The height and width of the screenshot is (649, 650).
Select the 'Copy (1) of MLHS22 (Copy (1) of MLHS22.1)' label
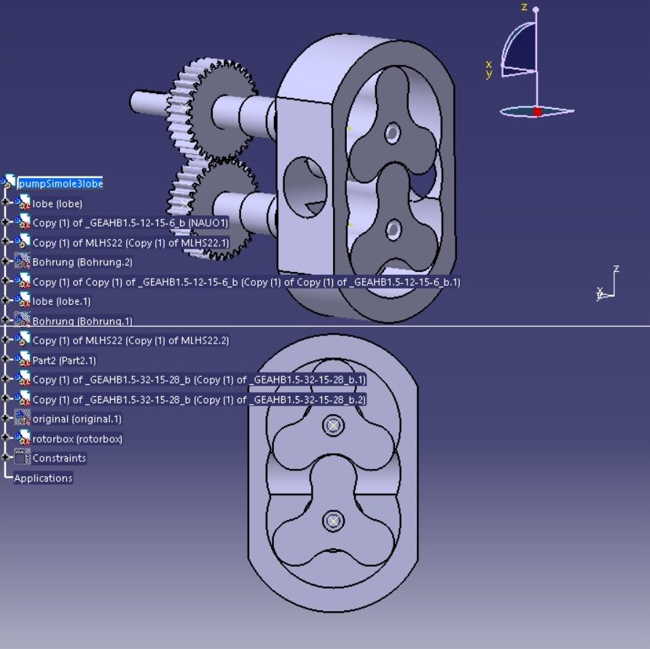[130, 243]
